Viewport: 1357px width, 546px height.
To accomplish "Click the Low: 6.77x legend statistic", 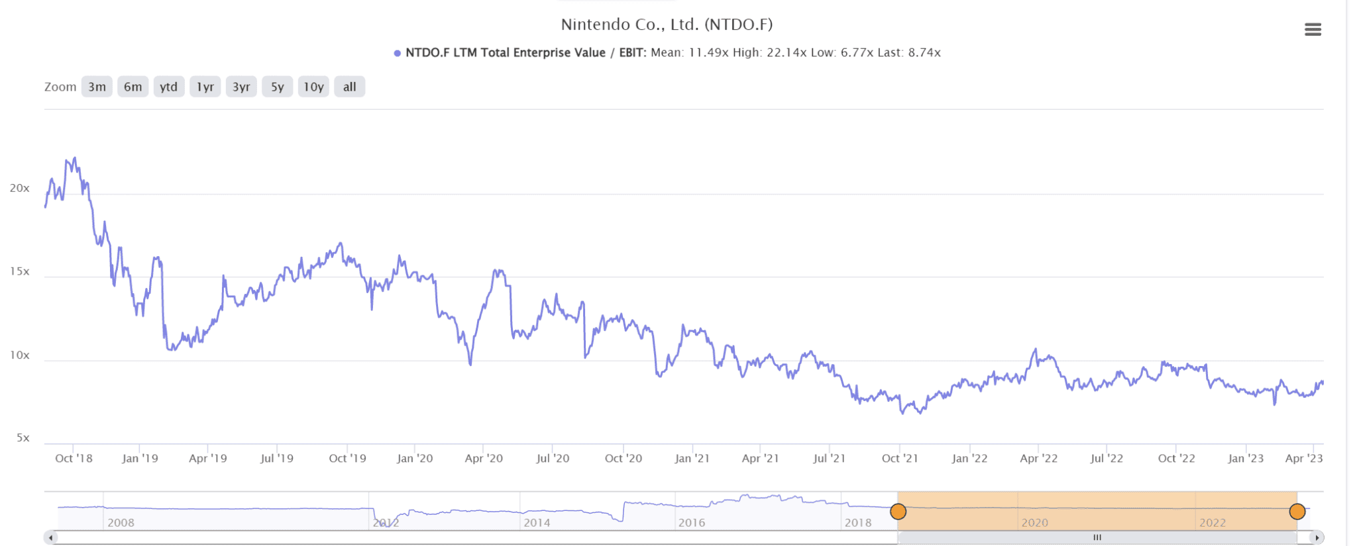I will tap(842, 53).
